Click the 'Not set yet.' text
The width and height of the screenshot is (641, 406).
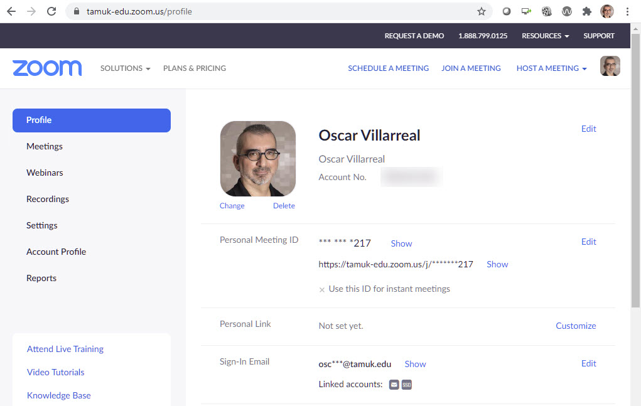341,326
